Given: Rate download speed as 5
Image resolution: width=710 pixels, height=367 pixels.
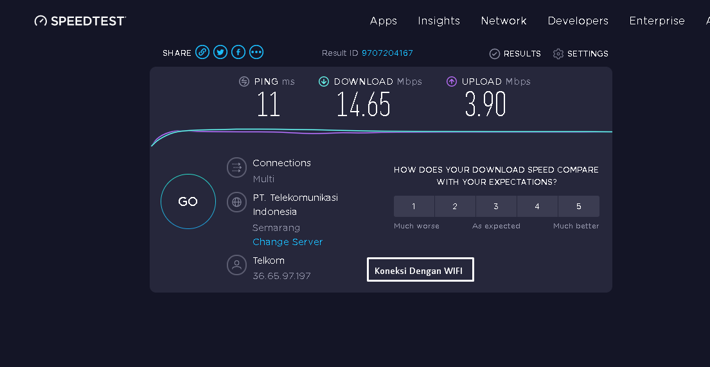Looking at the screenshot, I should [x=579, y=207].
